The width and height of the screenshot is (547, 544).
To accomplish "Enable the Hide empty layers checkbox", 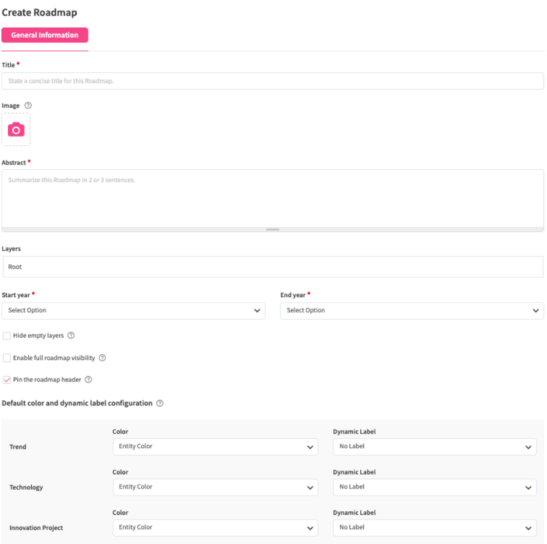I will click(x=7, y=336).
